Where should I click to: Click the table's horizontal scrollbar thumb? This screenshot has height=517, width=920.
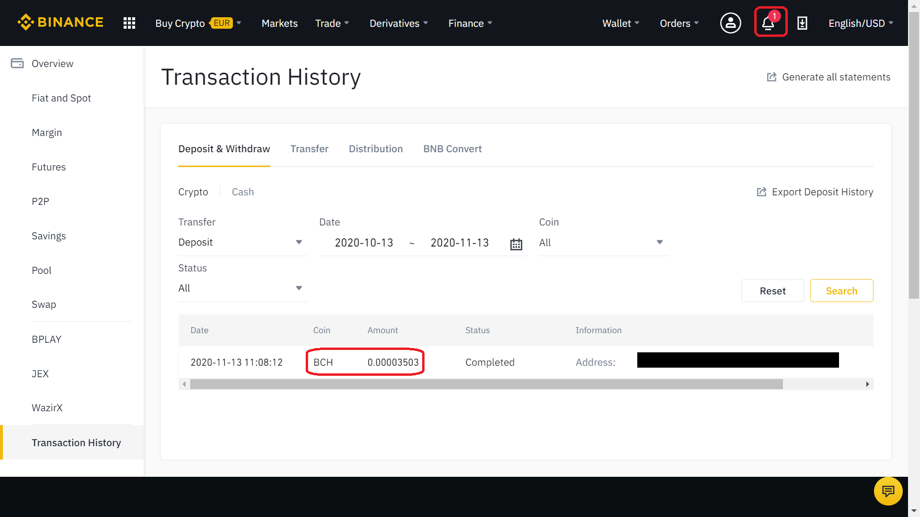[486, 384]
